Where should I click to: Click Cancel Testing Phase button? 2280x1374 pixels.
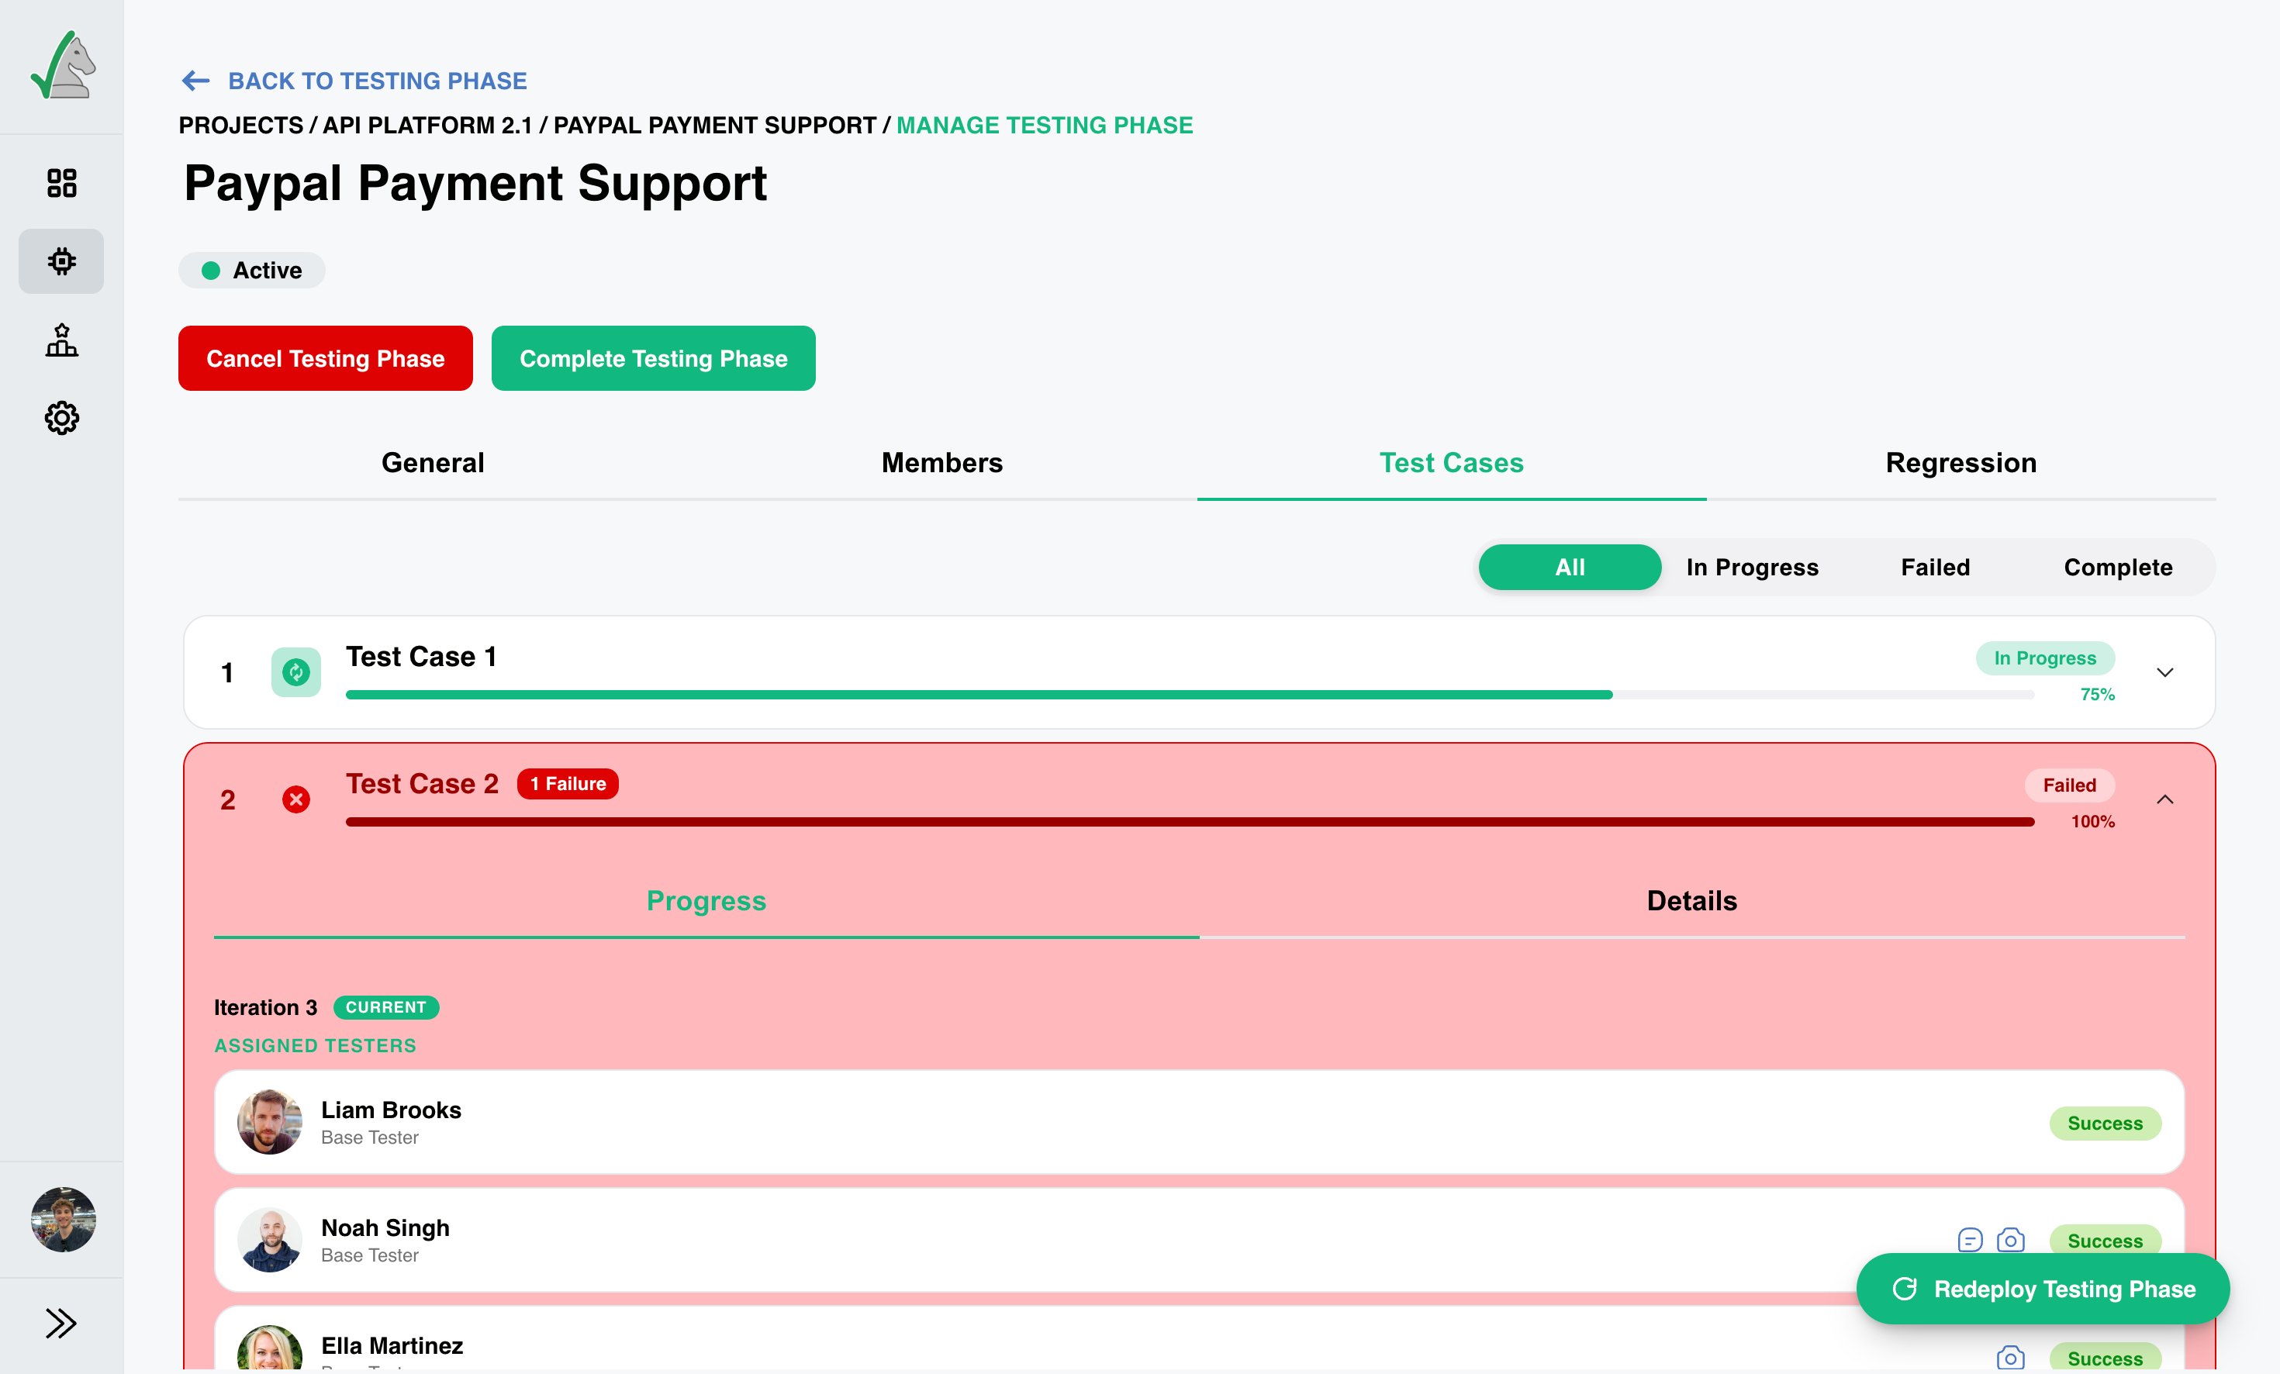pos(326,358)
